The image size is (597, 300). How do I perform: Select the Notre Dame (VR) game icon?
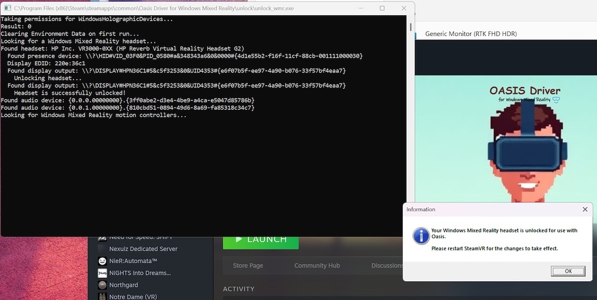(x=102, y=296)
